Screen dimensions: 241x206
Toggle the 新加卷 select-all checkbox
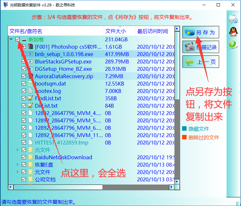[17, 39]
